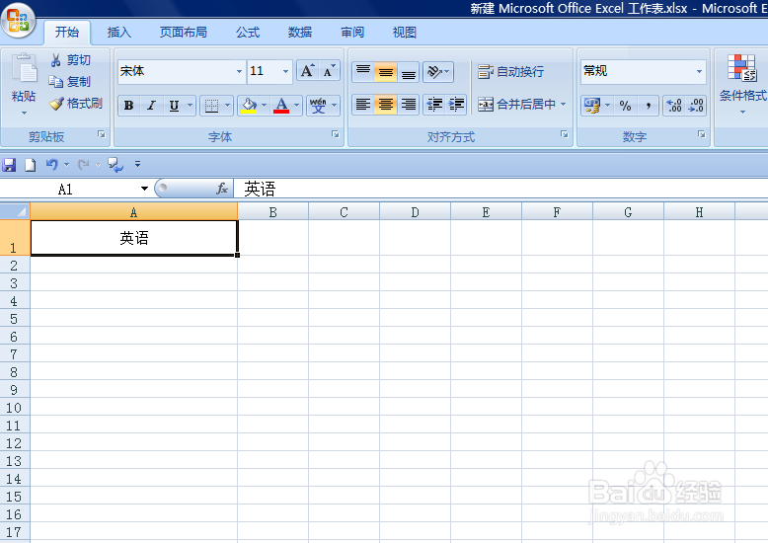Go to the 数据 tab
Viewport: 768px width, 543px height.
pos(300,33)
